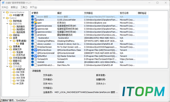
Task: Click the folder icon next to 我的音乐
Action: pyautogui.click(x=14, y=26)
